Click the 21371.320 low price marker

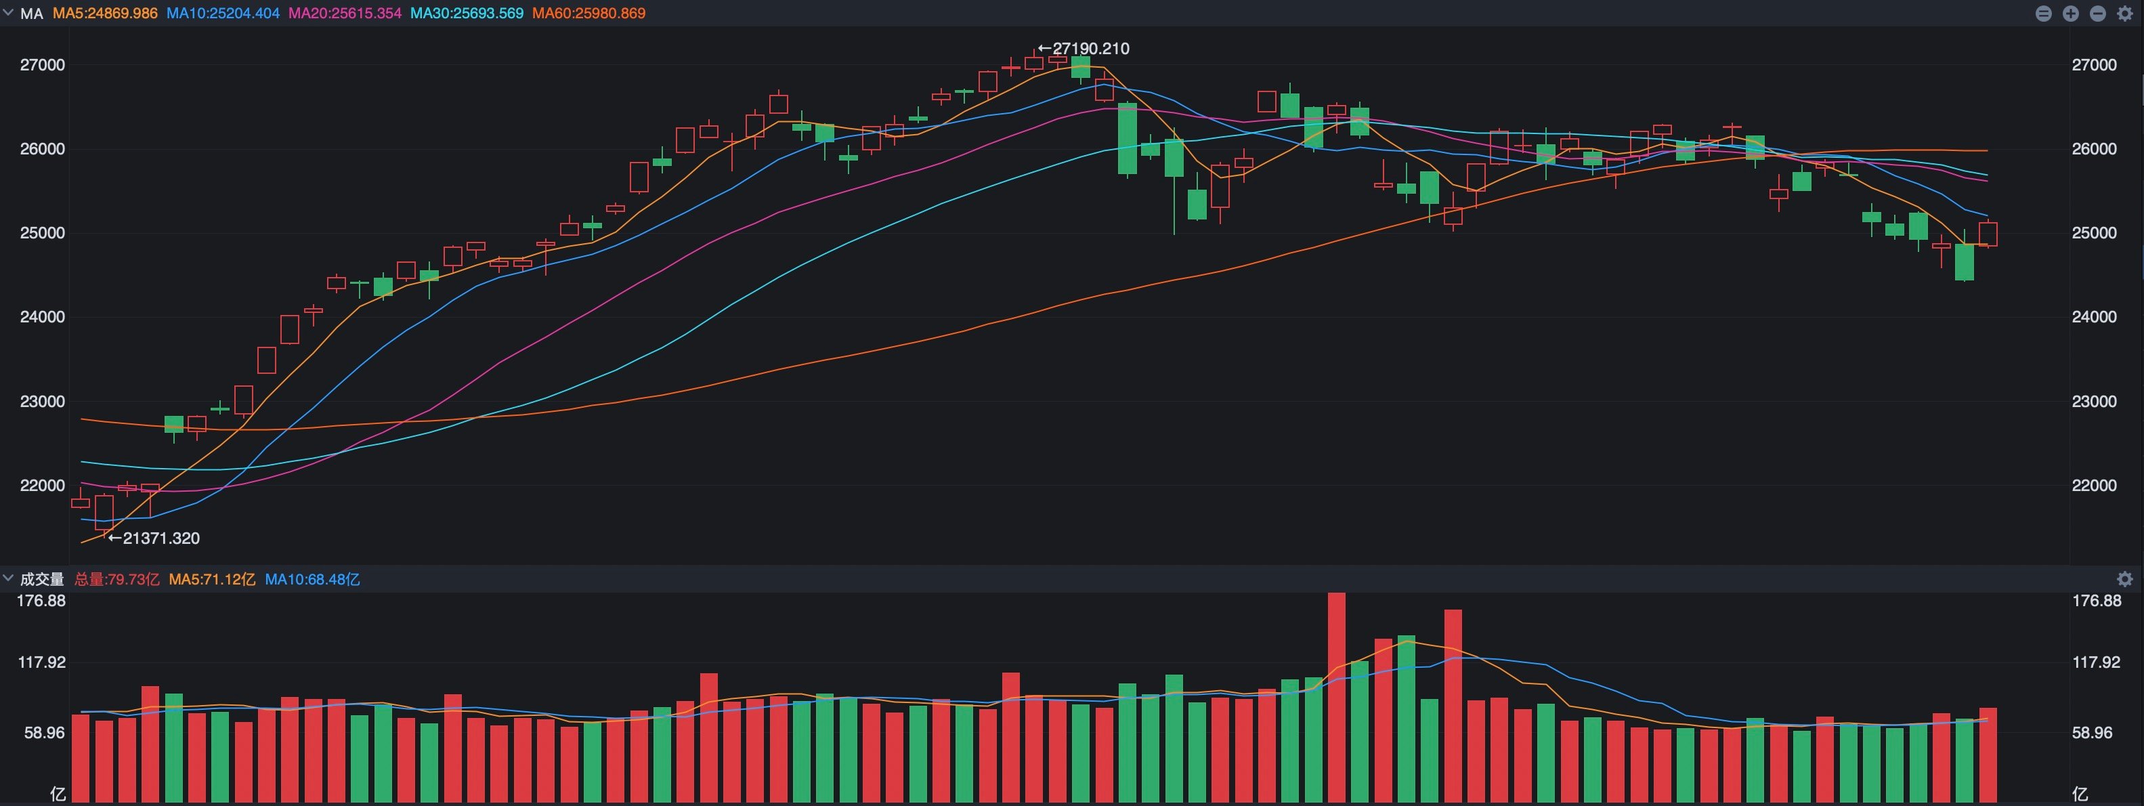154,538
